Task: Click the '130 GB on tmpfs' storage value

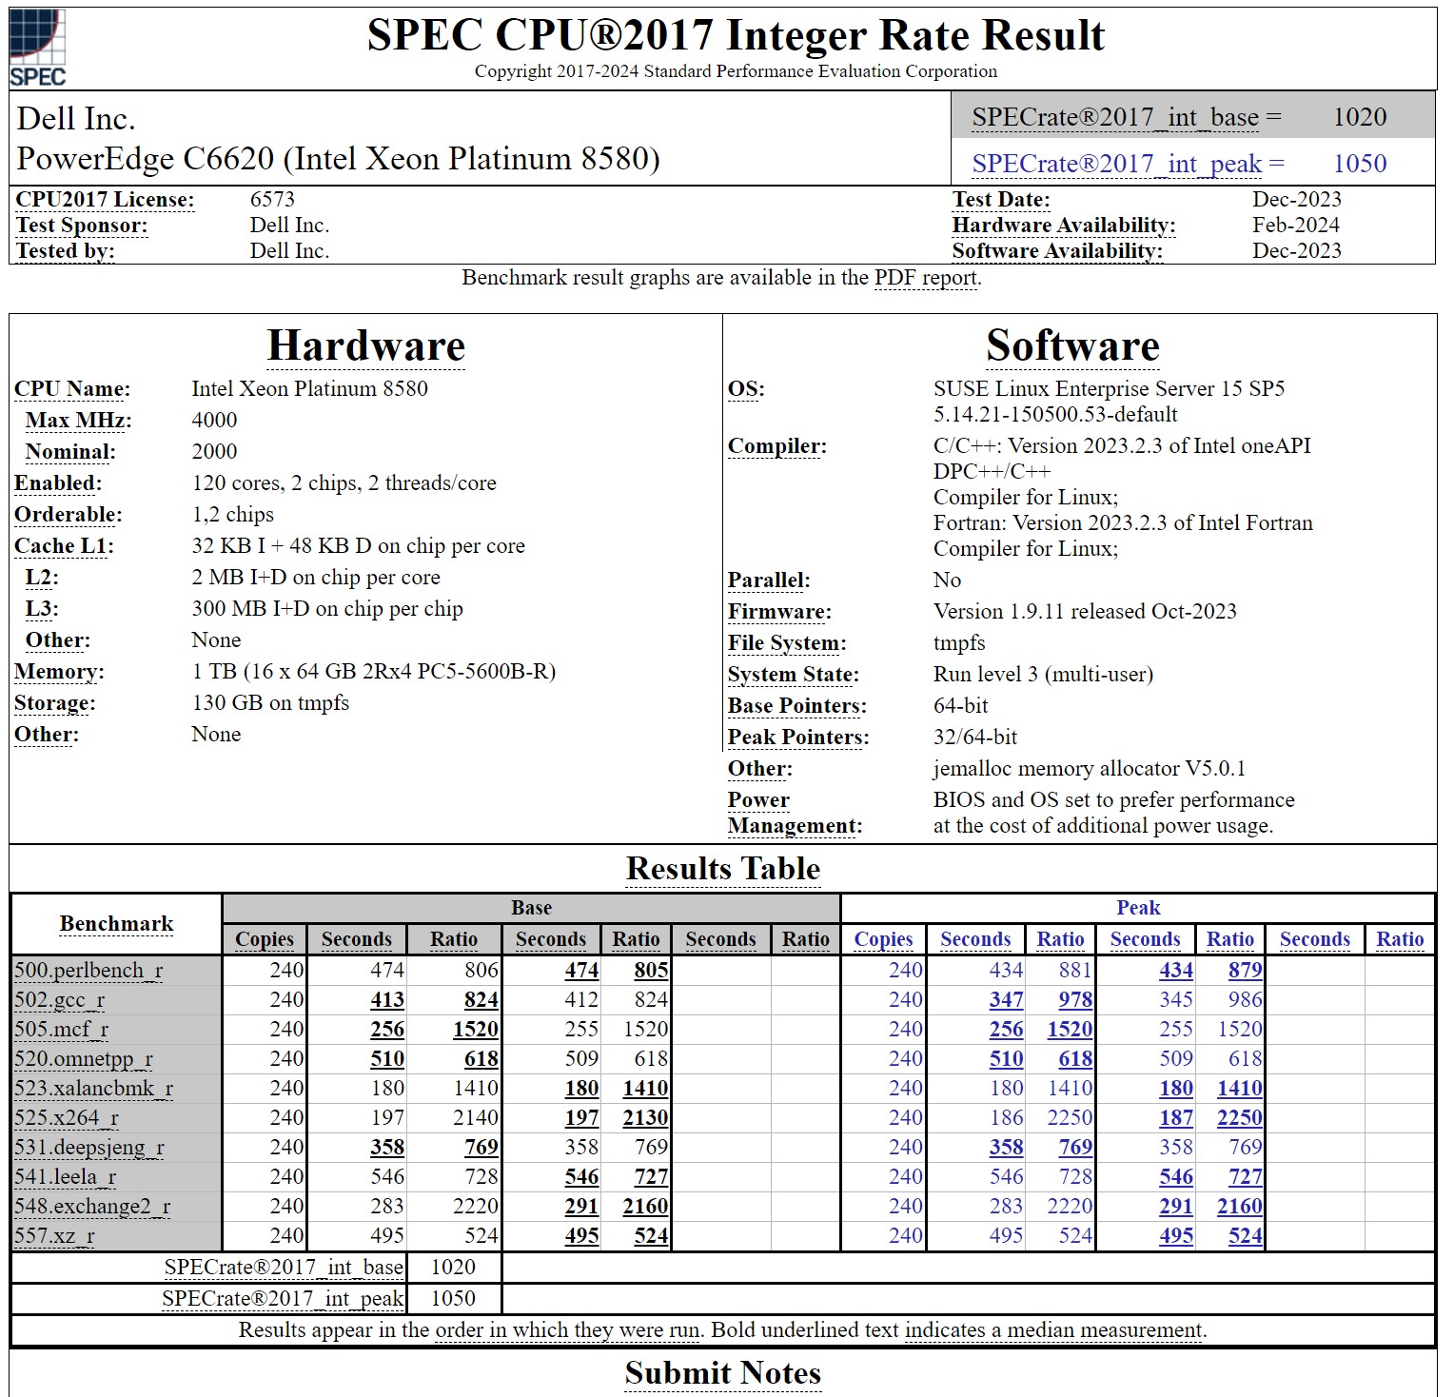Action: click(x=270, y=703)
